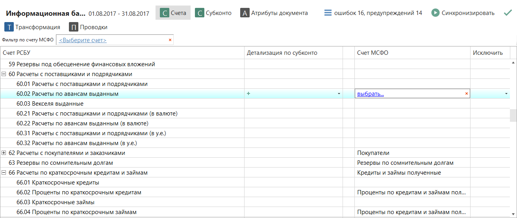
Task: Clear the МСФО account filter
Action: click(170, 40)
